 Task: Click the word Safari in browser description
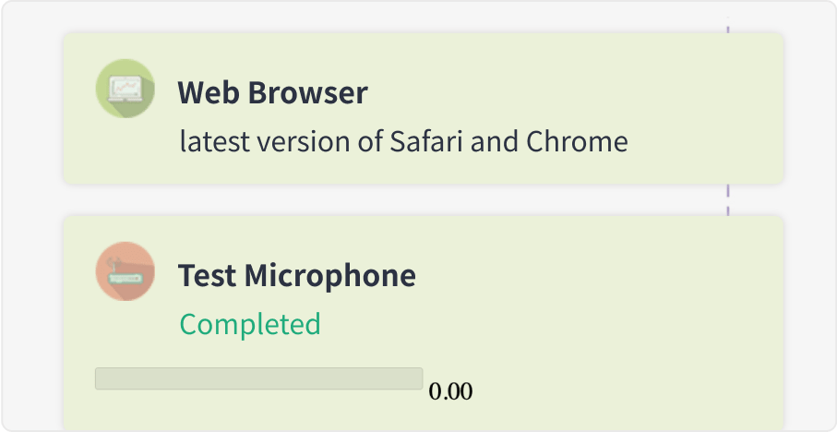click(x=426, y=141)
